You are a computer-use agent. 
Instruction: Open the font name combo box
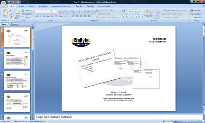43,12
